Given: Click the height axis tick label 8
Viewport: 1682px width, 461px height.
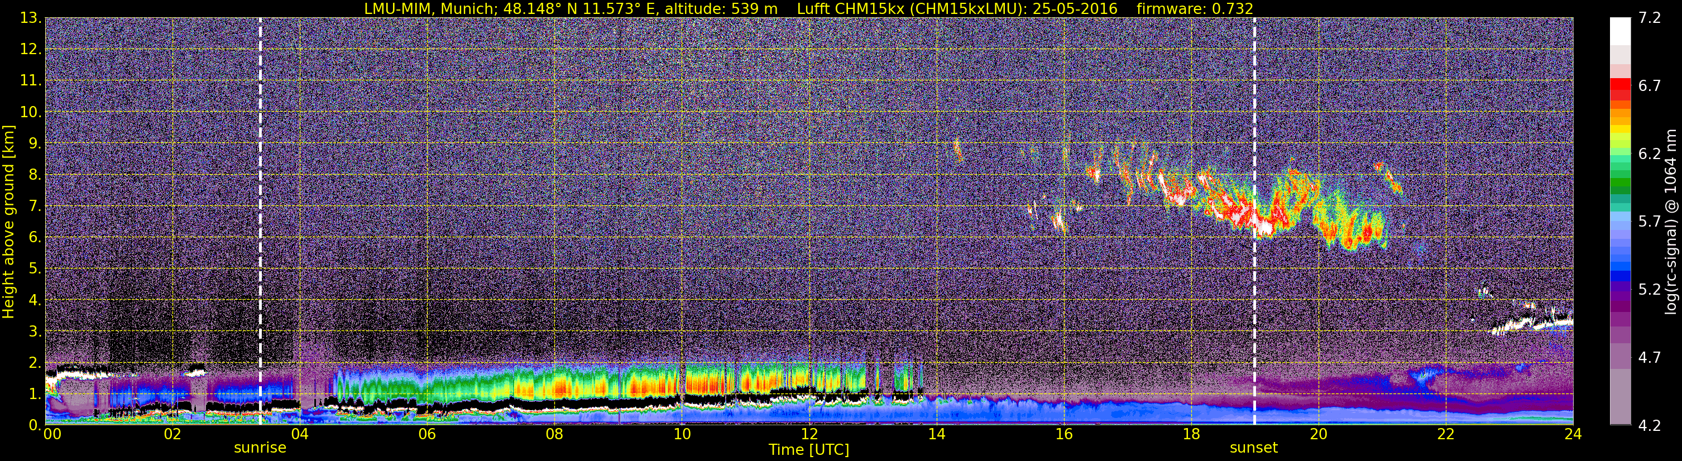Looking at the screenshot, I should point(35,174).
